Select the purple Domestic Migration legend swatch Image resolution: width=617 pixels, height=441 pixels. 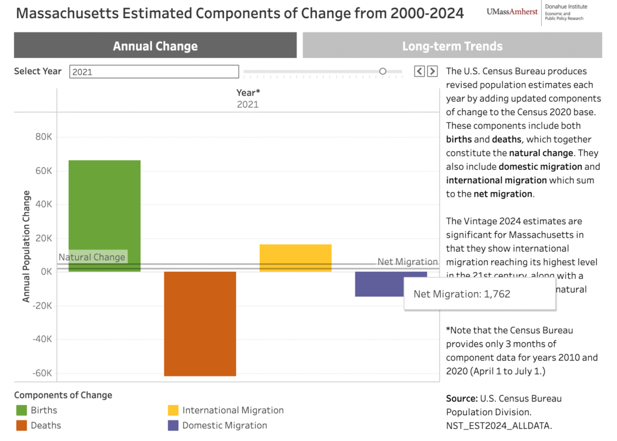174,425
